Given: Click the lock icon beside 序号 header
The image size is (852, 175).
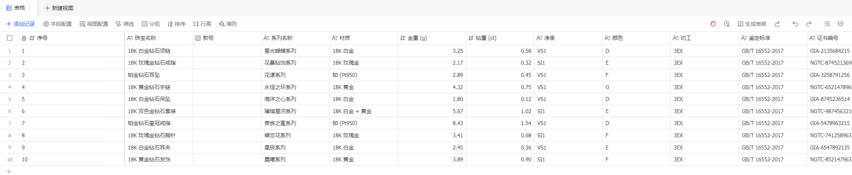Looking at the screenshot, I should 24,38.
